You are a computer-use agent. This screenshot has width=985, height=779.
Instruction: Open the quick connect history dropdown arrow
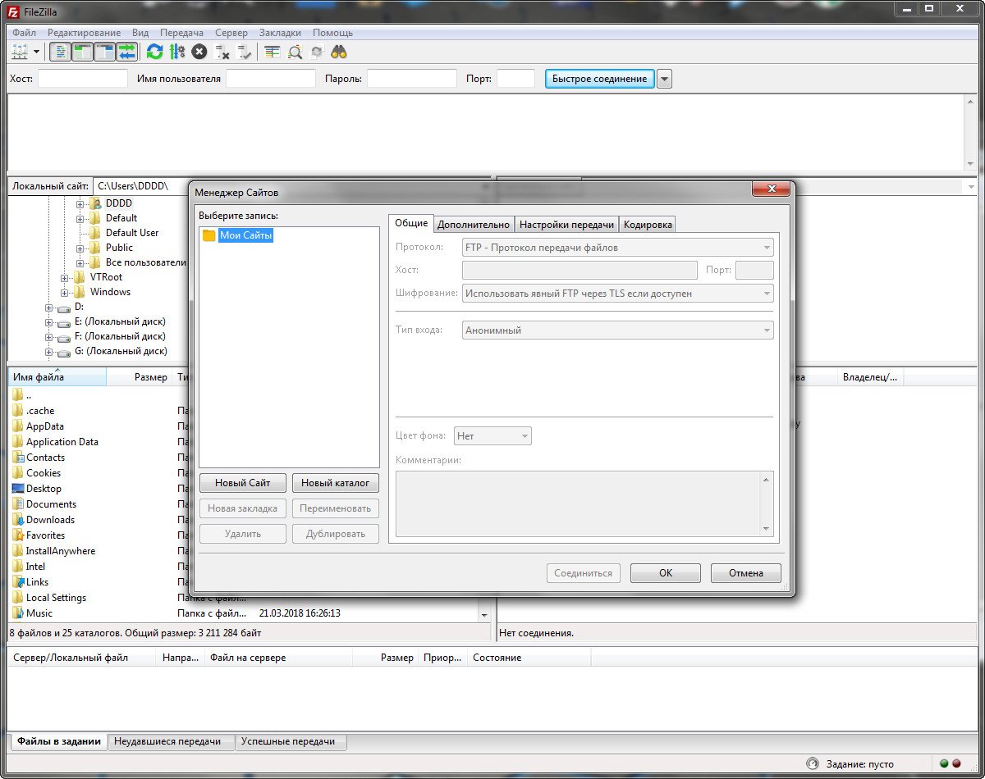[665, 79]
